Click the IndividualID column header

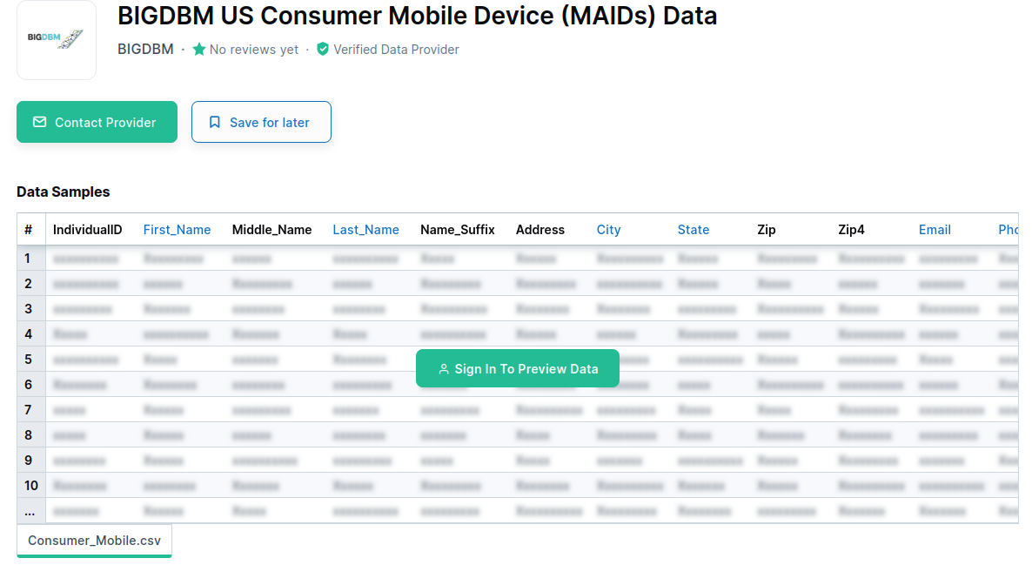click(88, 230)
